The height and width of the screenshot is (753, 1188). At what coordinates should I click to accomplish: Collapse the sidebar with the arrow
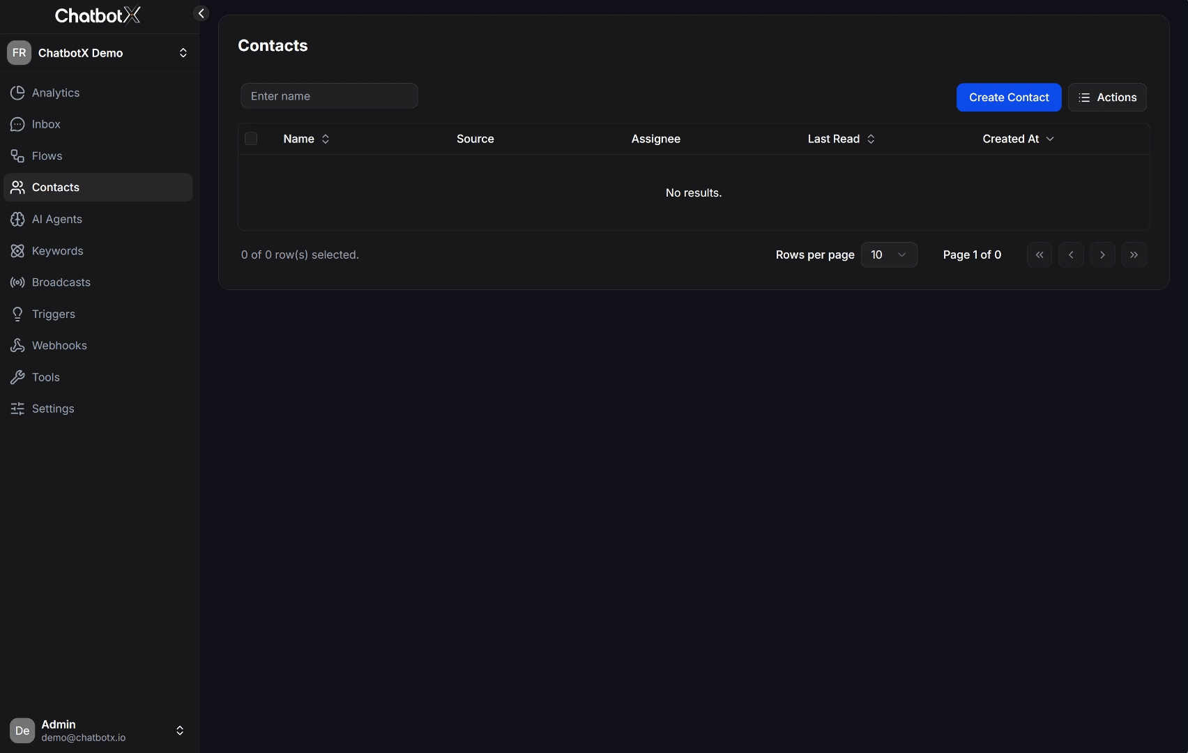coord(201,13)
